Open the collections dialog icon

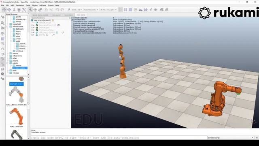point(3,34)
